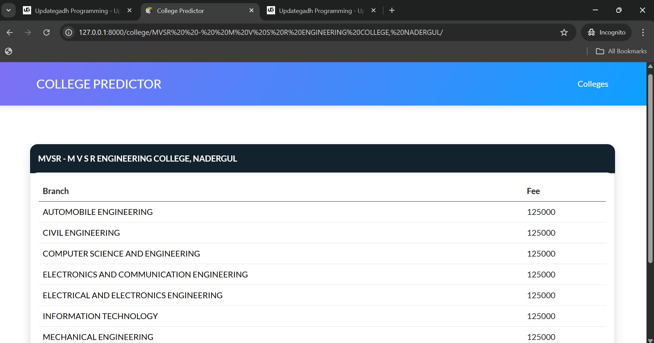Click the All Bookmarks folder icon
The image size is (654, 343).
[600, 51]
